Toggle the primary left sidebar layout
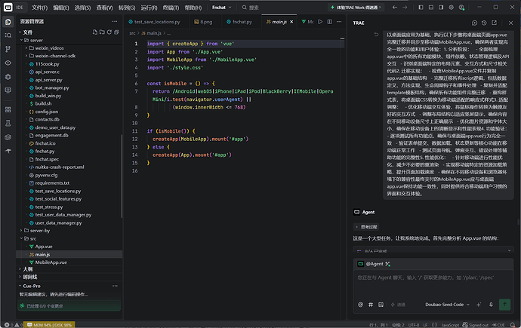521x328 pixels. [x=421, y=8]
